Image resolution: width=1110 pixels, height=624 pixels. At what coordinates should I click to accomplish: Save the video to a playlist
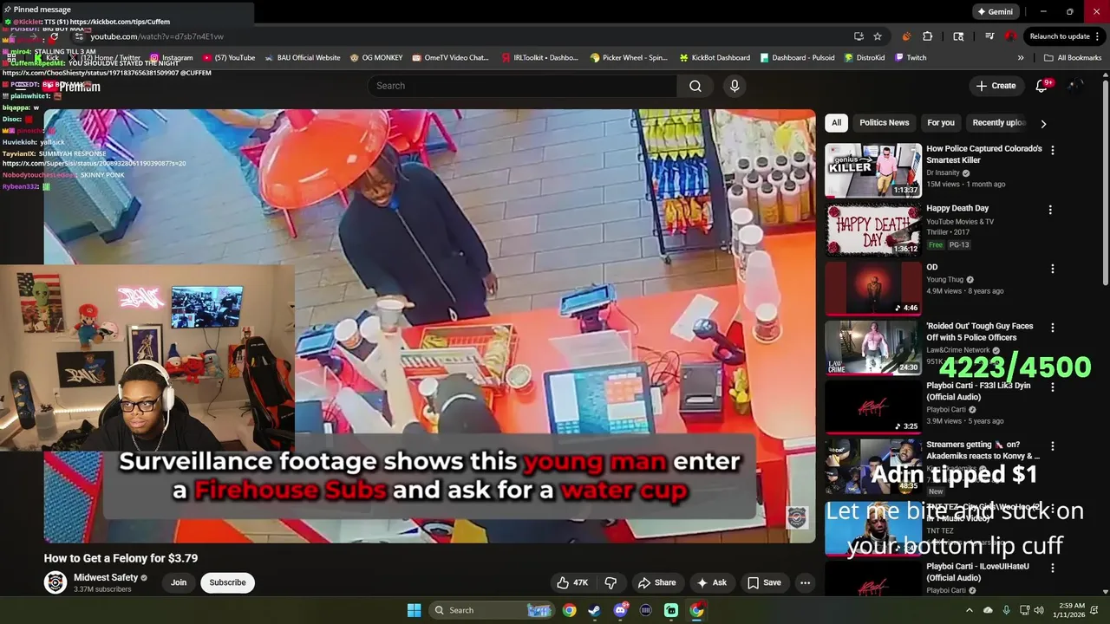(x=764, y=582)
